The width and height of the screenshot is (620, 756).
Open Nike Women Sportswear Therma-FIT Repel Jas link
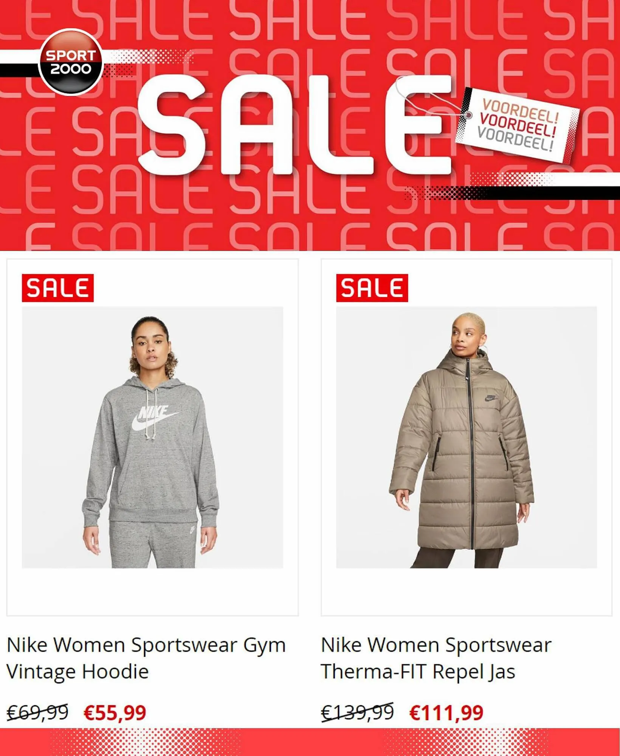click(436, 658)
